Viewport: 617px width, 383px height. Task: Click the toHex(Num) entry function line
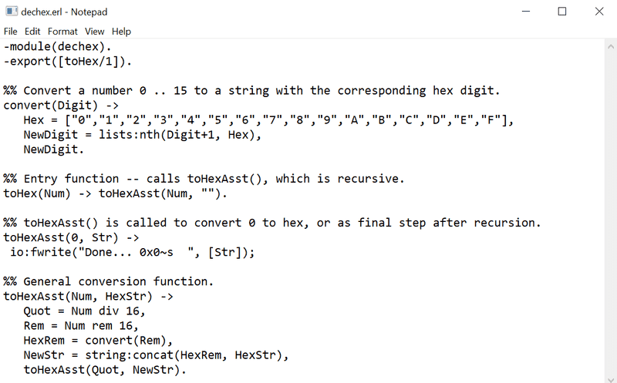[116, 193]
